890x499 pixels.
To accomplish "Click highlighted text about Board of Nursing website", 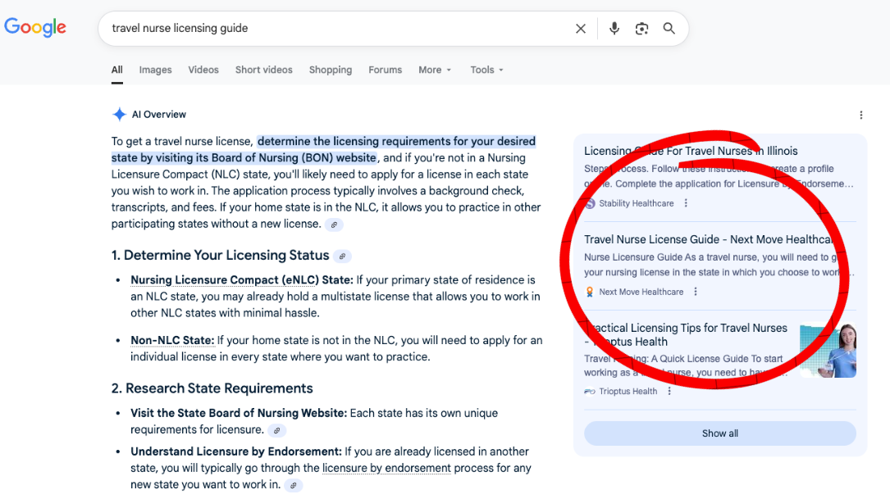I will coord(323,150).
